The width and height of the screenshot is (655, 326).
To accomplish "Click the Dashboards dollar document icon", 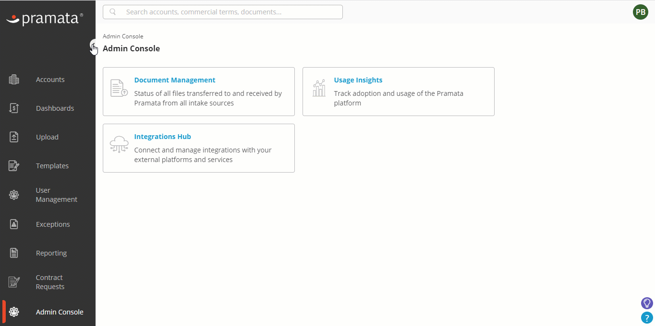I will [14, 108].
